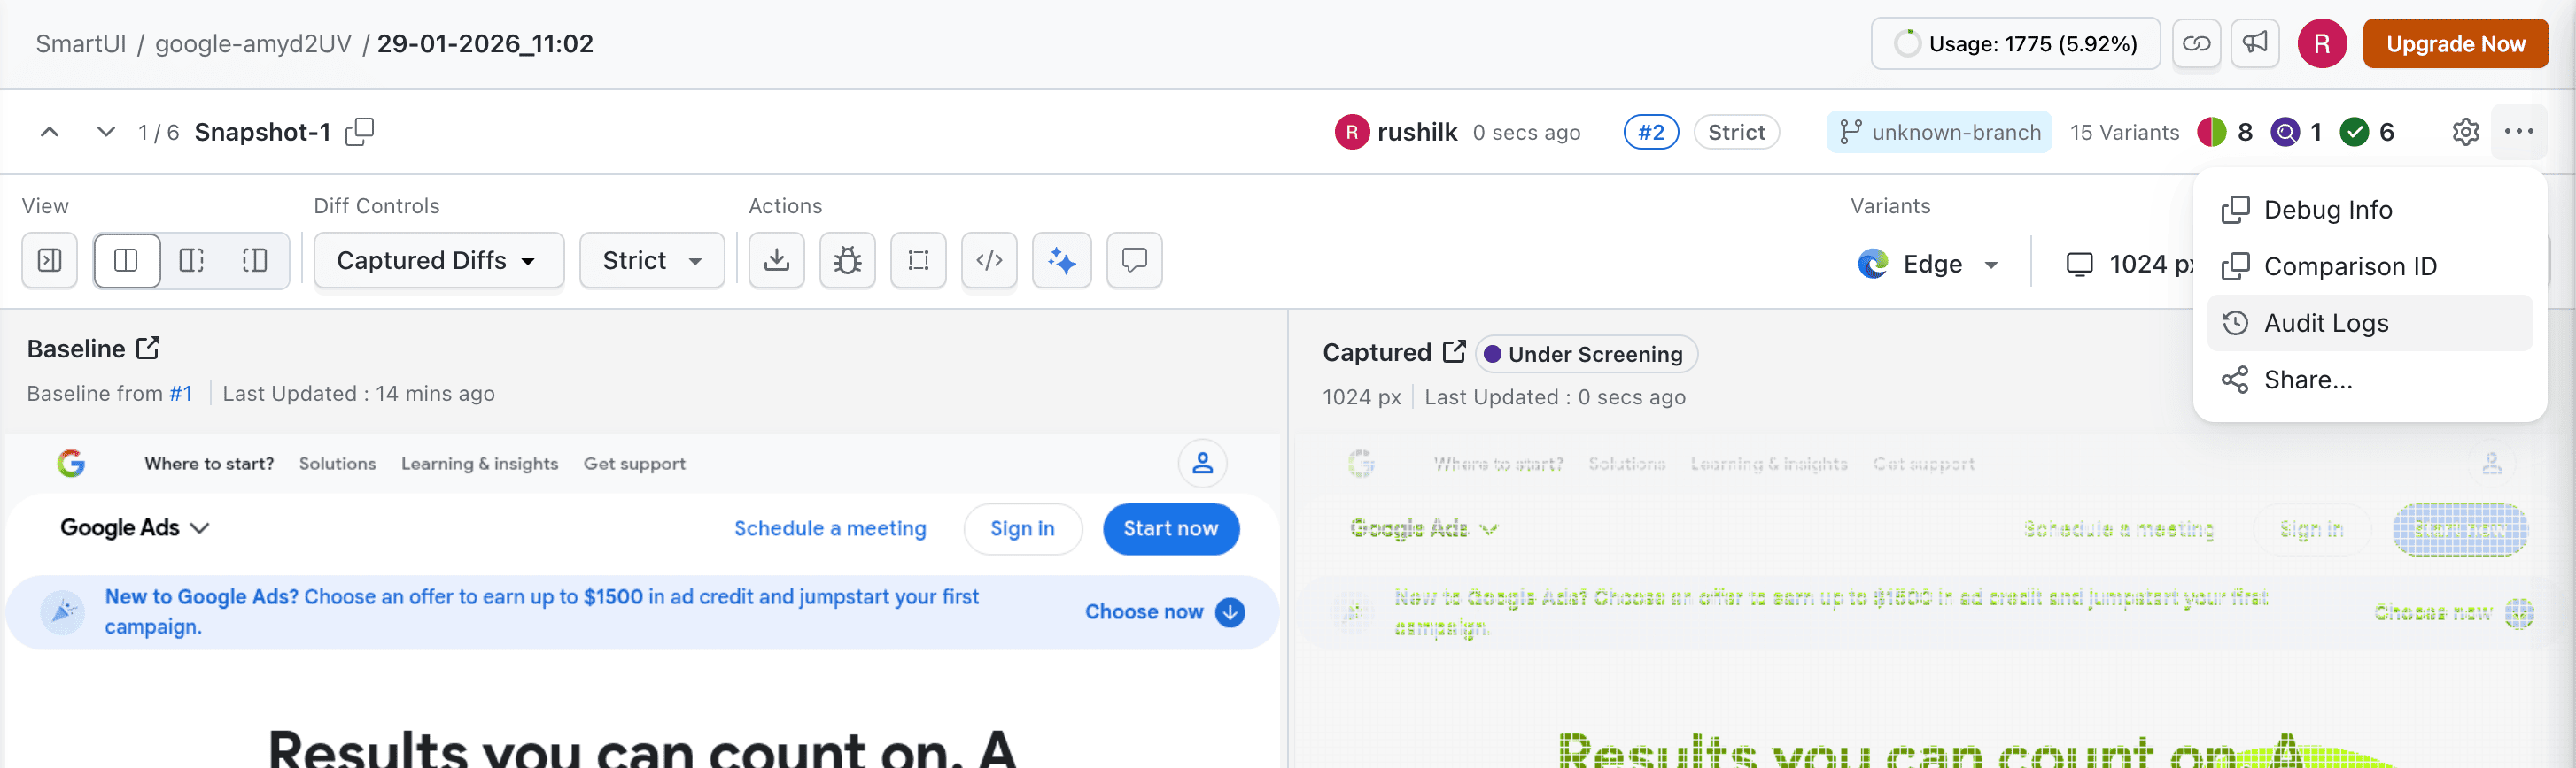Switch to side-by-side view mode
Screen dimensions: 2576x768
click(126, 261)
